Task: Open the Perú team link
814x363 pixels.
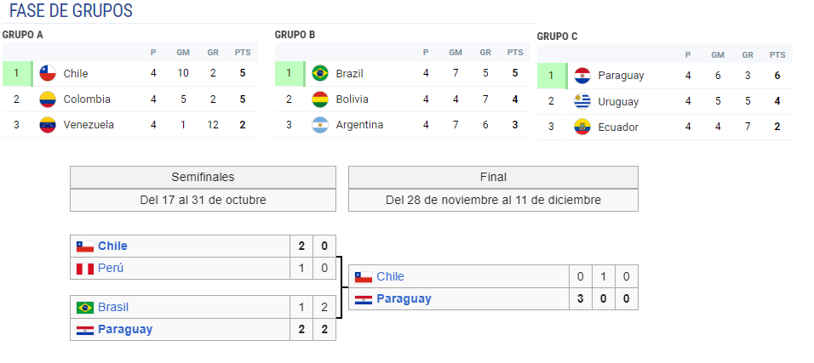Action: tap(111, 269)
